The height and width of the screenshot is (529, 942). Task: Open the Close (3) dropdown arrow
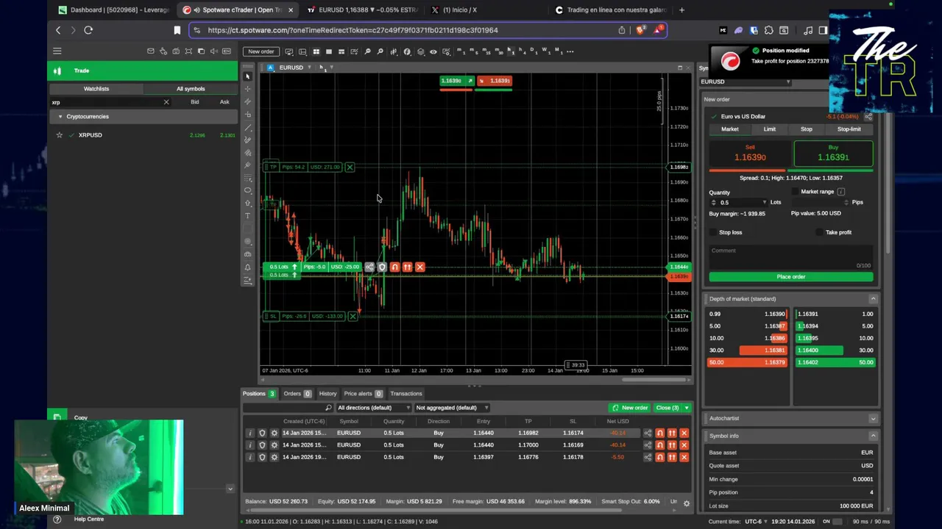click(687, 408)
